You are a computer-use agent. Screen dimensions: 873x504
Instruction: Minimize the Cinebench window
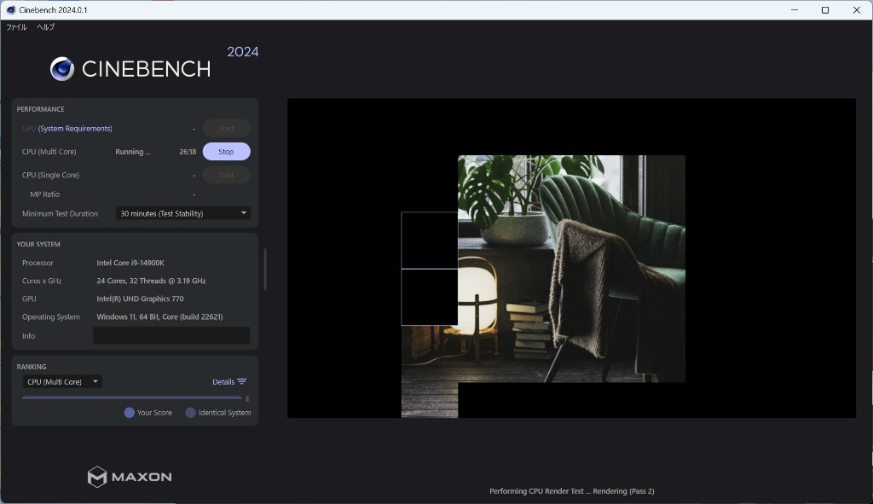[792, 10]
